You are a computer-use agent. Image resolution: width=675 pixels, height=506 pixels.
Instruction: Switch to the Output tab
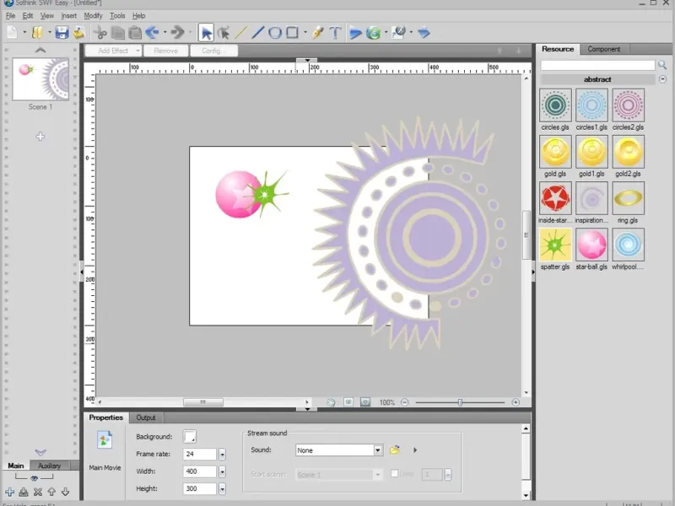pyautogui.click(x=146, y=417)
